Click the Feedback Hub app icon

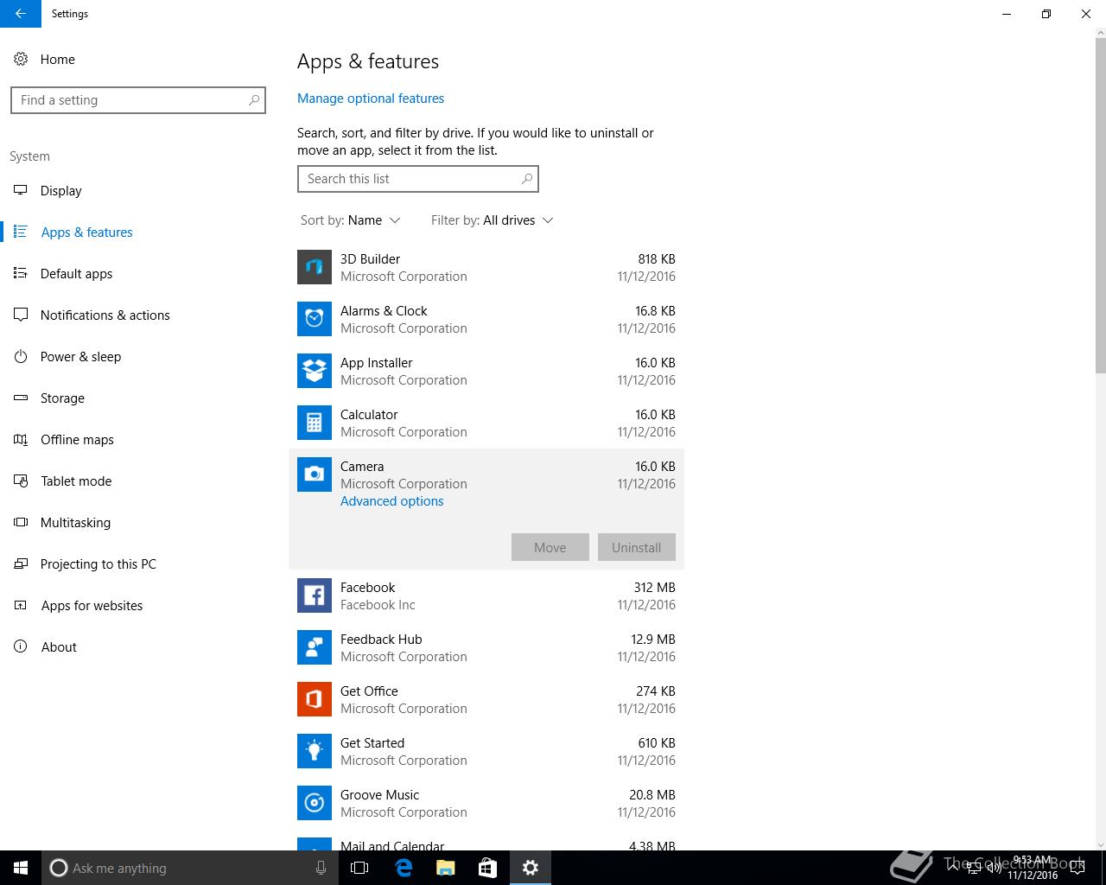315,647
